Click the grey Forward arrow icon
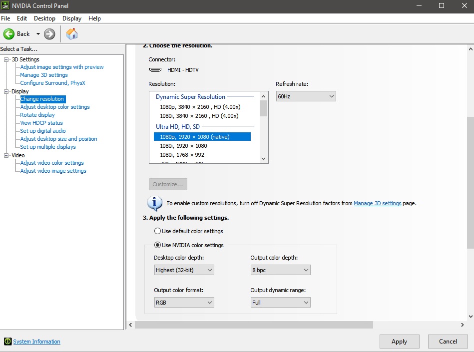This screenshot has height=352, width=474. pos(49,34)
